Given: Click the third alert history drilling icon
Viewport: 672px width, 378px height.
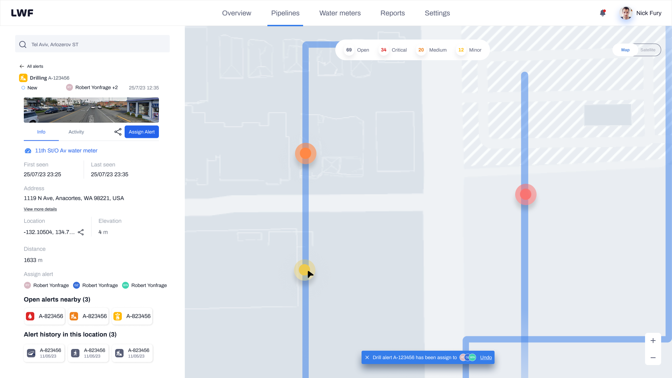Looking at the screenshot, I should [119, 353].
